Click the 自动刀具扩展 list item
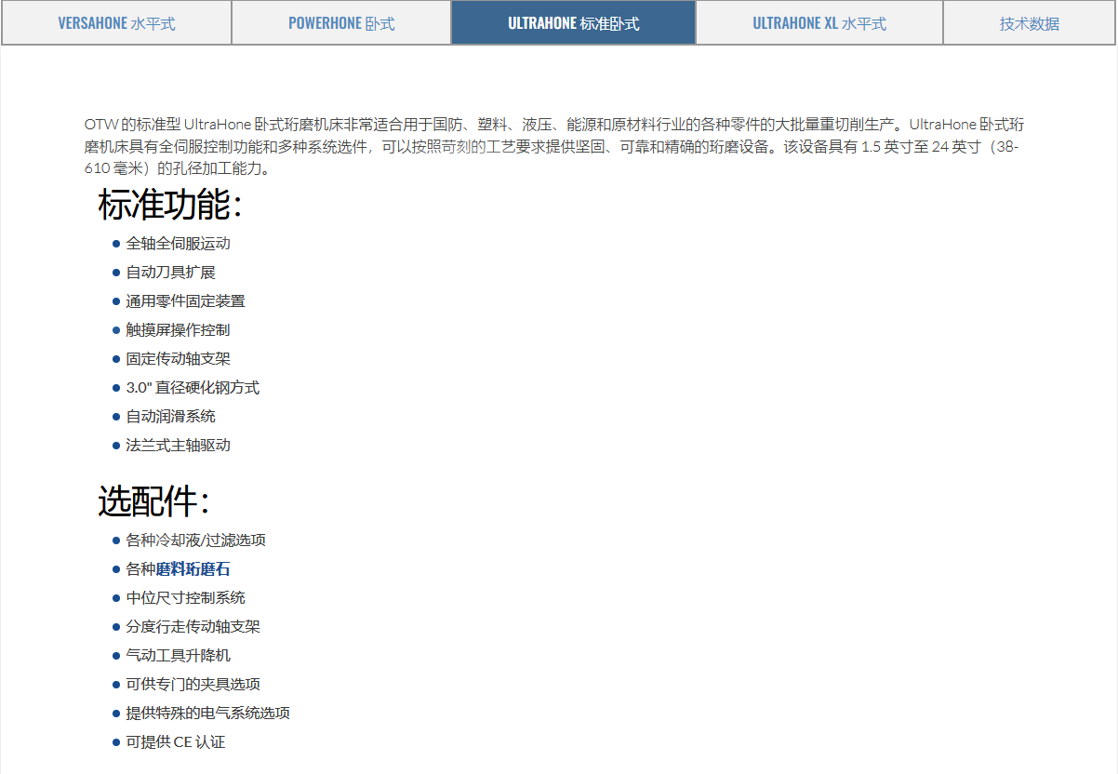Viewport: 1118px width, 774px height. point(170,273)
